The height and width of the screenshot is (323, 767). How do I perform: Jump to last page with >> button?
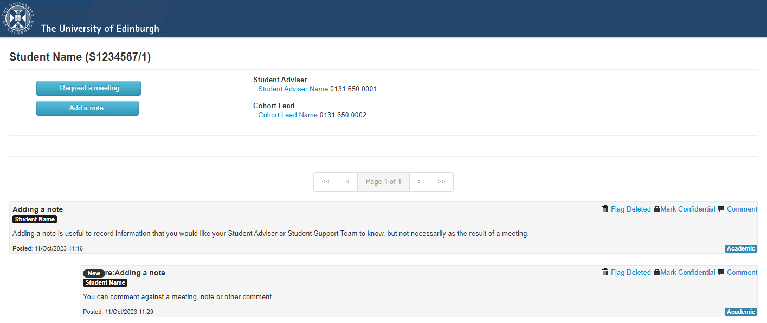point(441,182)
